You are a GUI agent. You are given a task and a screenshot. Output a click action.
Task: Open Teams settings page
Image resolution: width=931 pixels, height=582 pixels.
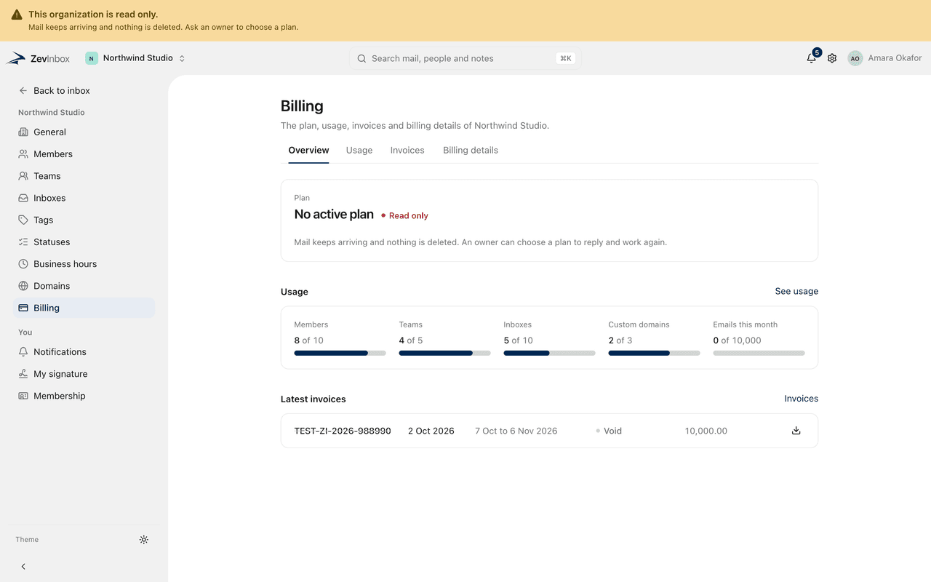pyautogui.click(x=84, y=176)
